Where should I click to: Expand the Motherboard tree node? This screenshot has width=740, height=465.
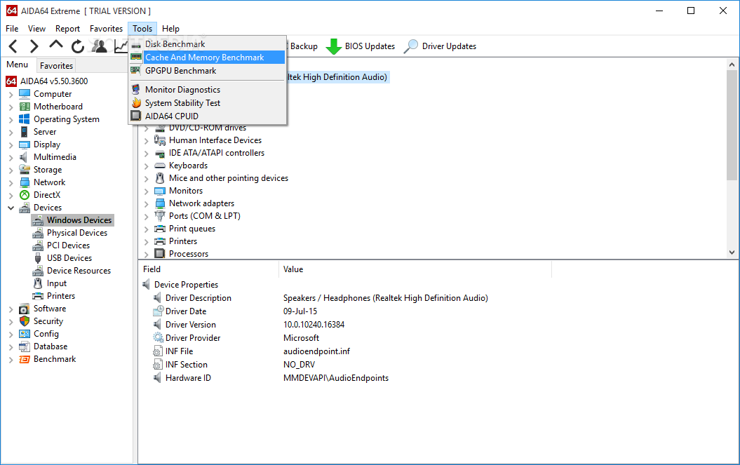(x=11, y=107)
